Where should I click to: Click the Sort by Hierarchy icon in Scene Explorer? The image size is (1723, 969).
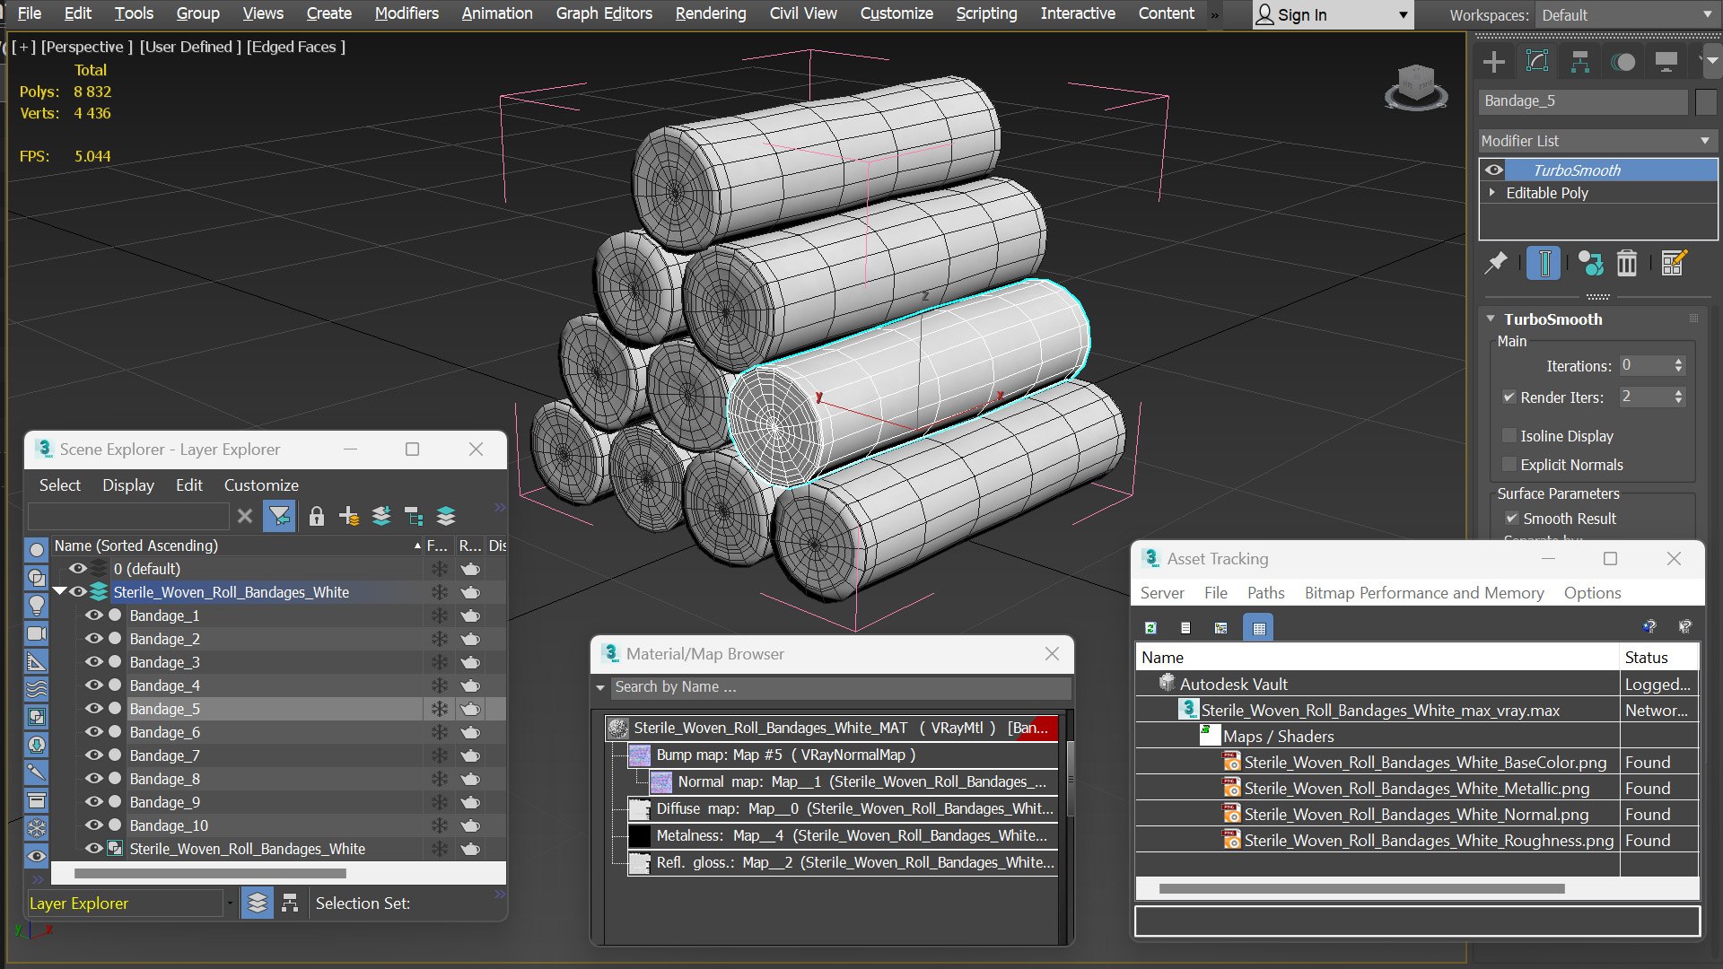(290, 904)
